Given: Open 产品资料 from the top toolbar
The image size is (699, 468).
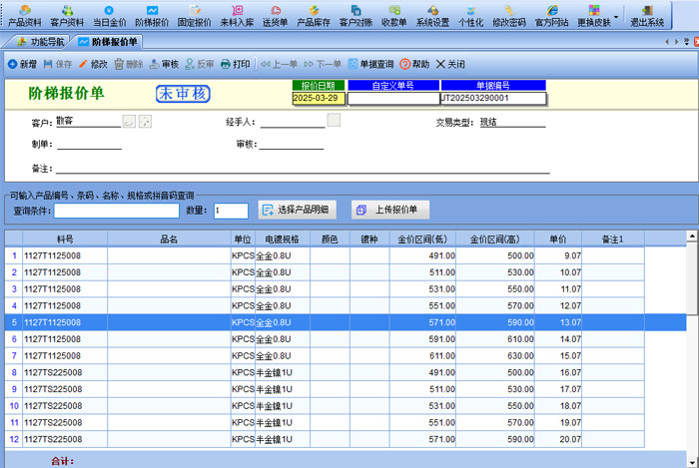Looking at the screenshot, I should (x=25, y=15).
